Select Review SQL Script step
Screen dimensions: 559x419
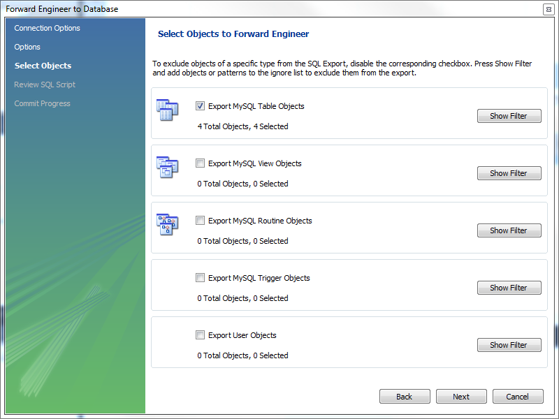[x=45, y=84]
